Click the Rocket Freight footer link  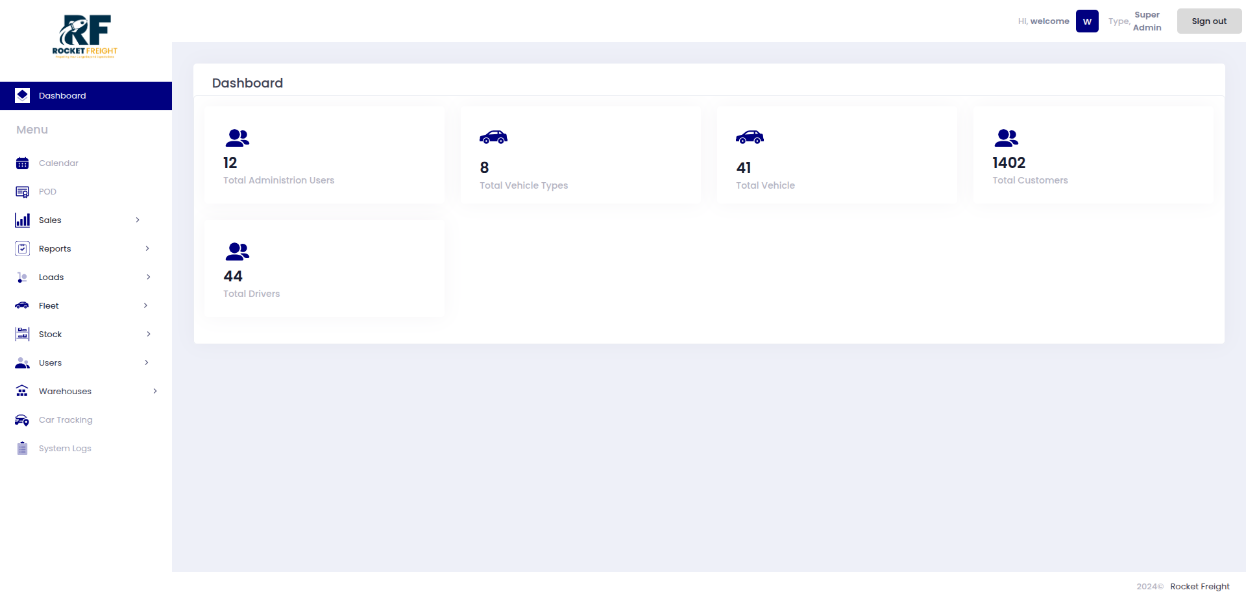click(1199, 585)
